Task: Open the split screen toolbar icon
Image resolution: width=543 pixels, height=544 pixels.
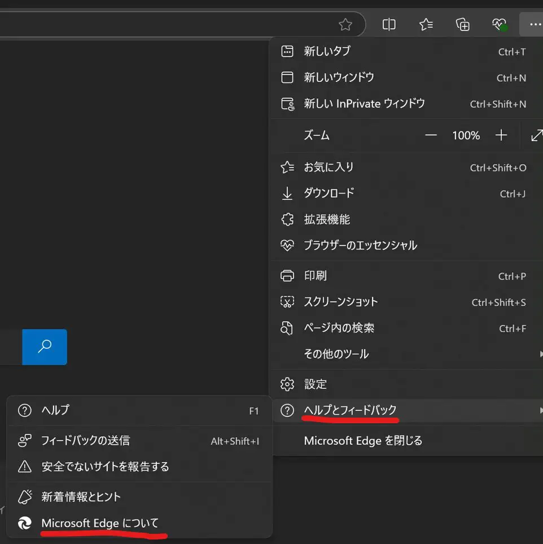Action: point(389,25)
